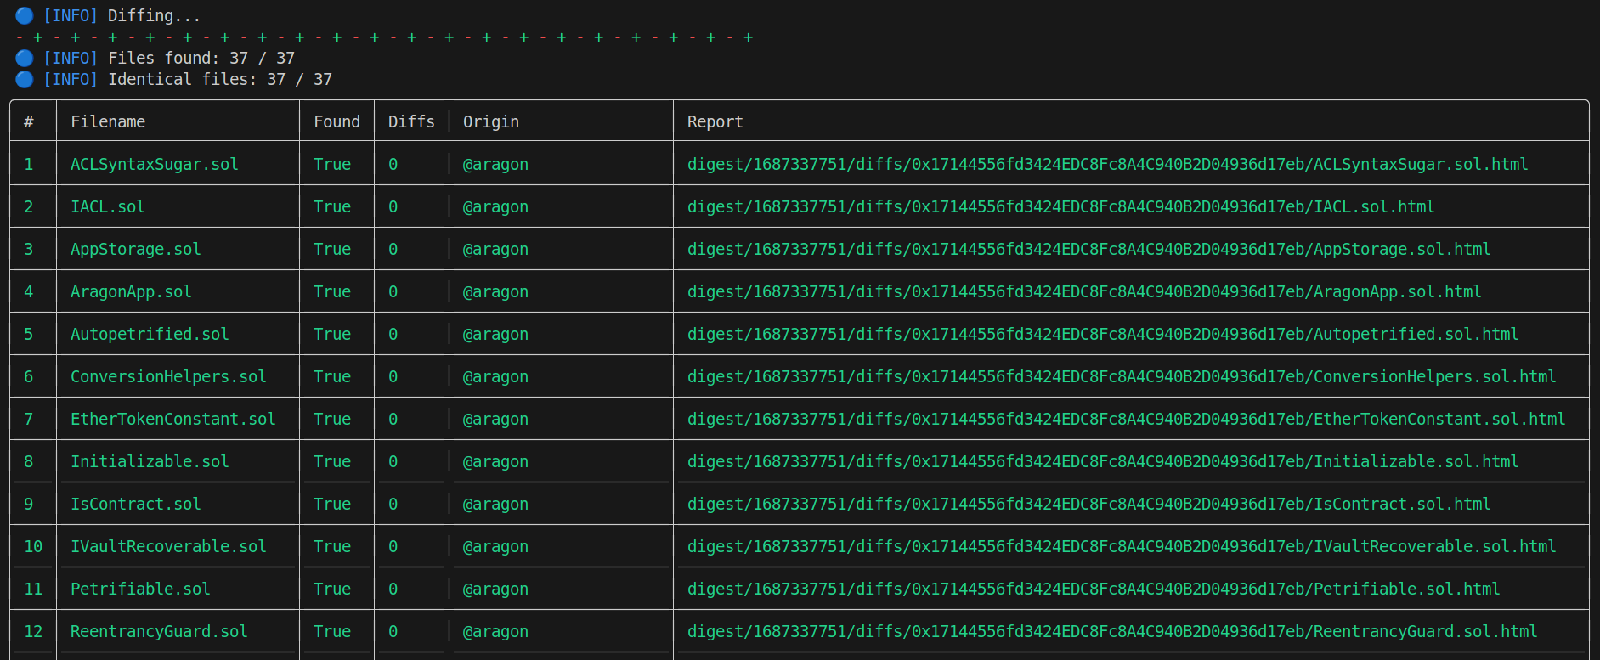Click the True value for Autopetrified.sol
Image resolution: width=1600 pixels, height=660 pixels.
click(332, 334)
